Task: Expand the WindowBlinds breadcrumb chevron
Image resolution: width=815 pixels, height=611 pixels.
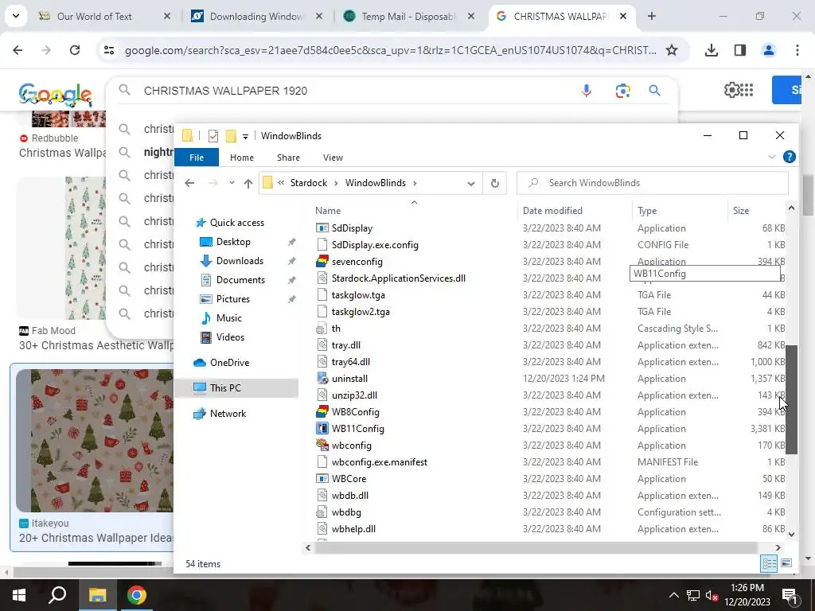Action: tap(415, 183)
